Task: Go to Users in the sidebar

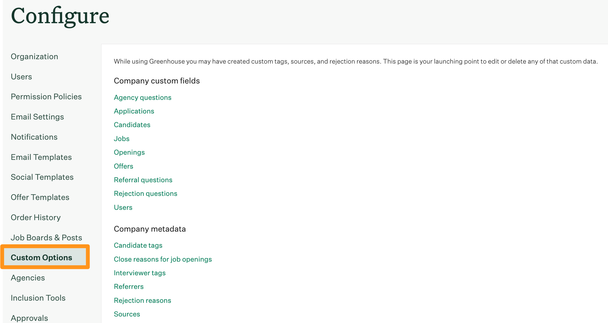Action: 21,77
